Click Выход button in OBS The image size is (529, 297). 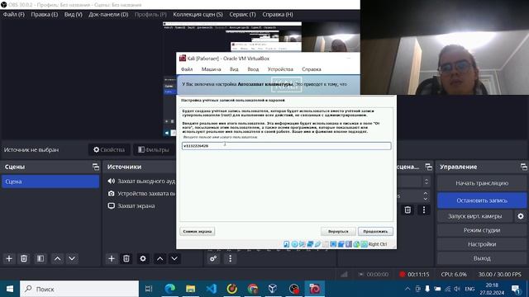click(x=482, y=258)
